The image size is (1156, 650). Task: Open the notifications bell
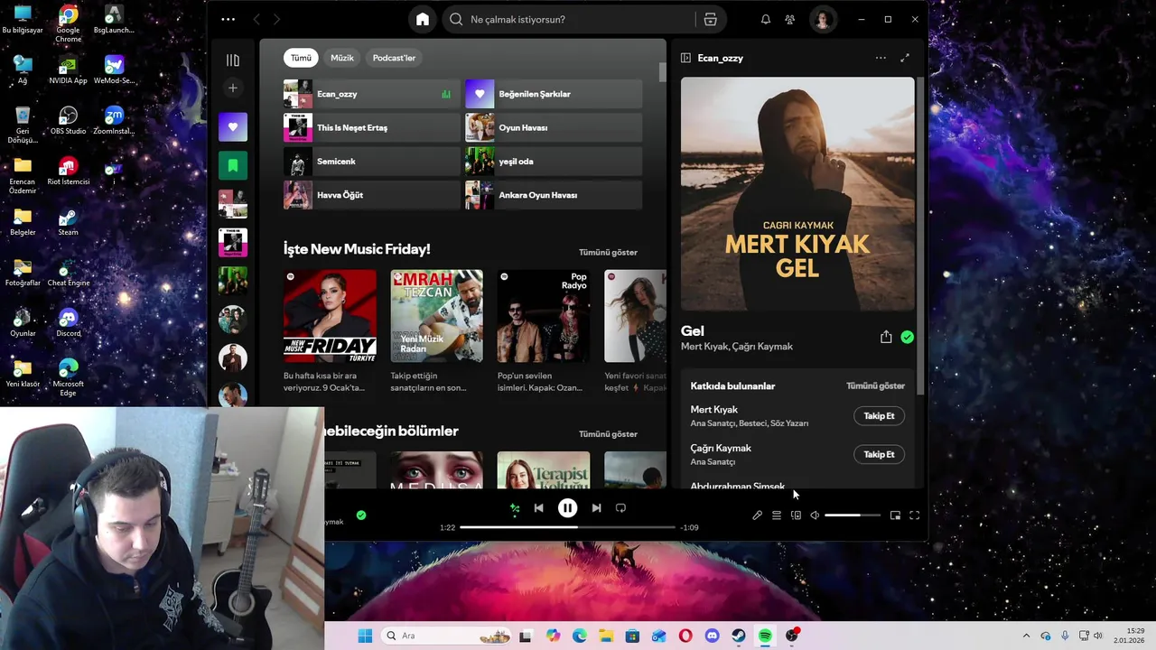(765, 19)
